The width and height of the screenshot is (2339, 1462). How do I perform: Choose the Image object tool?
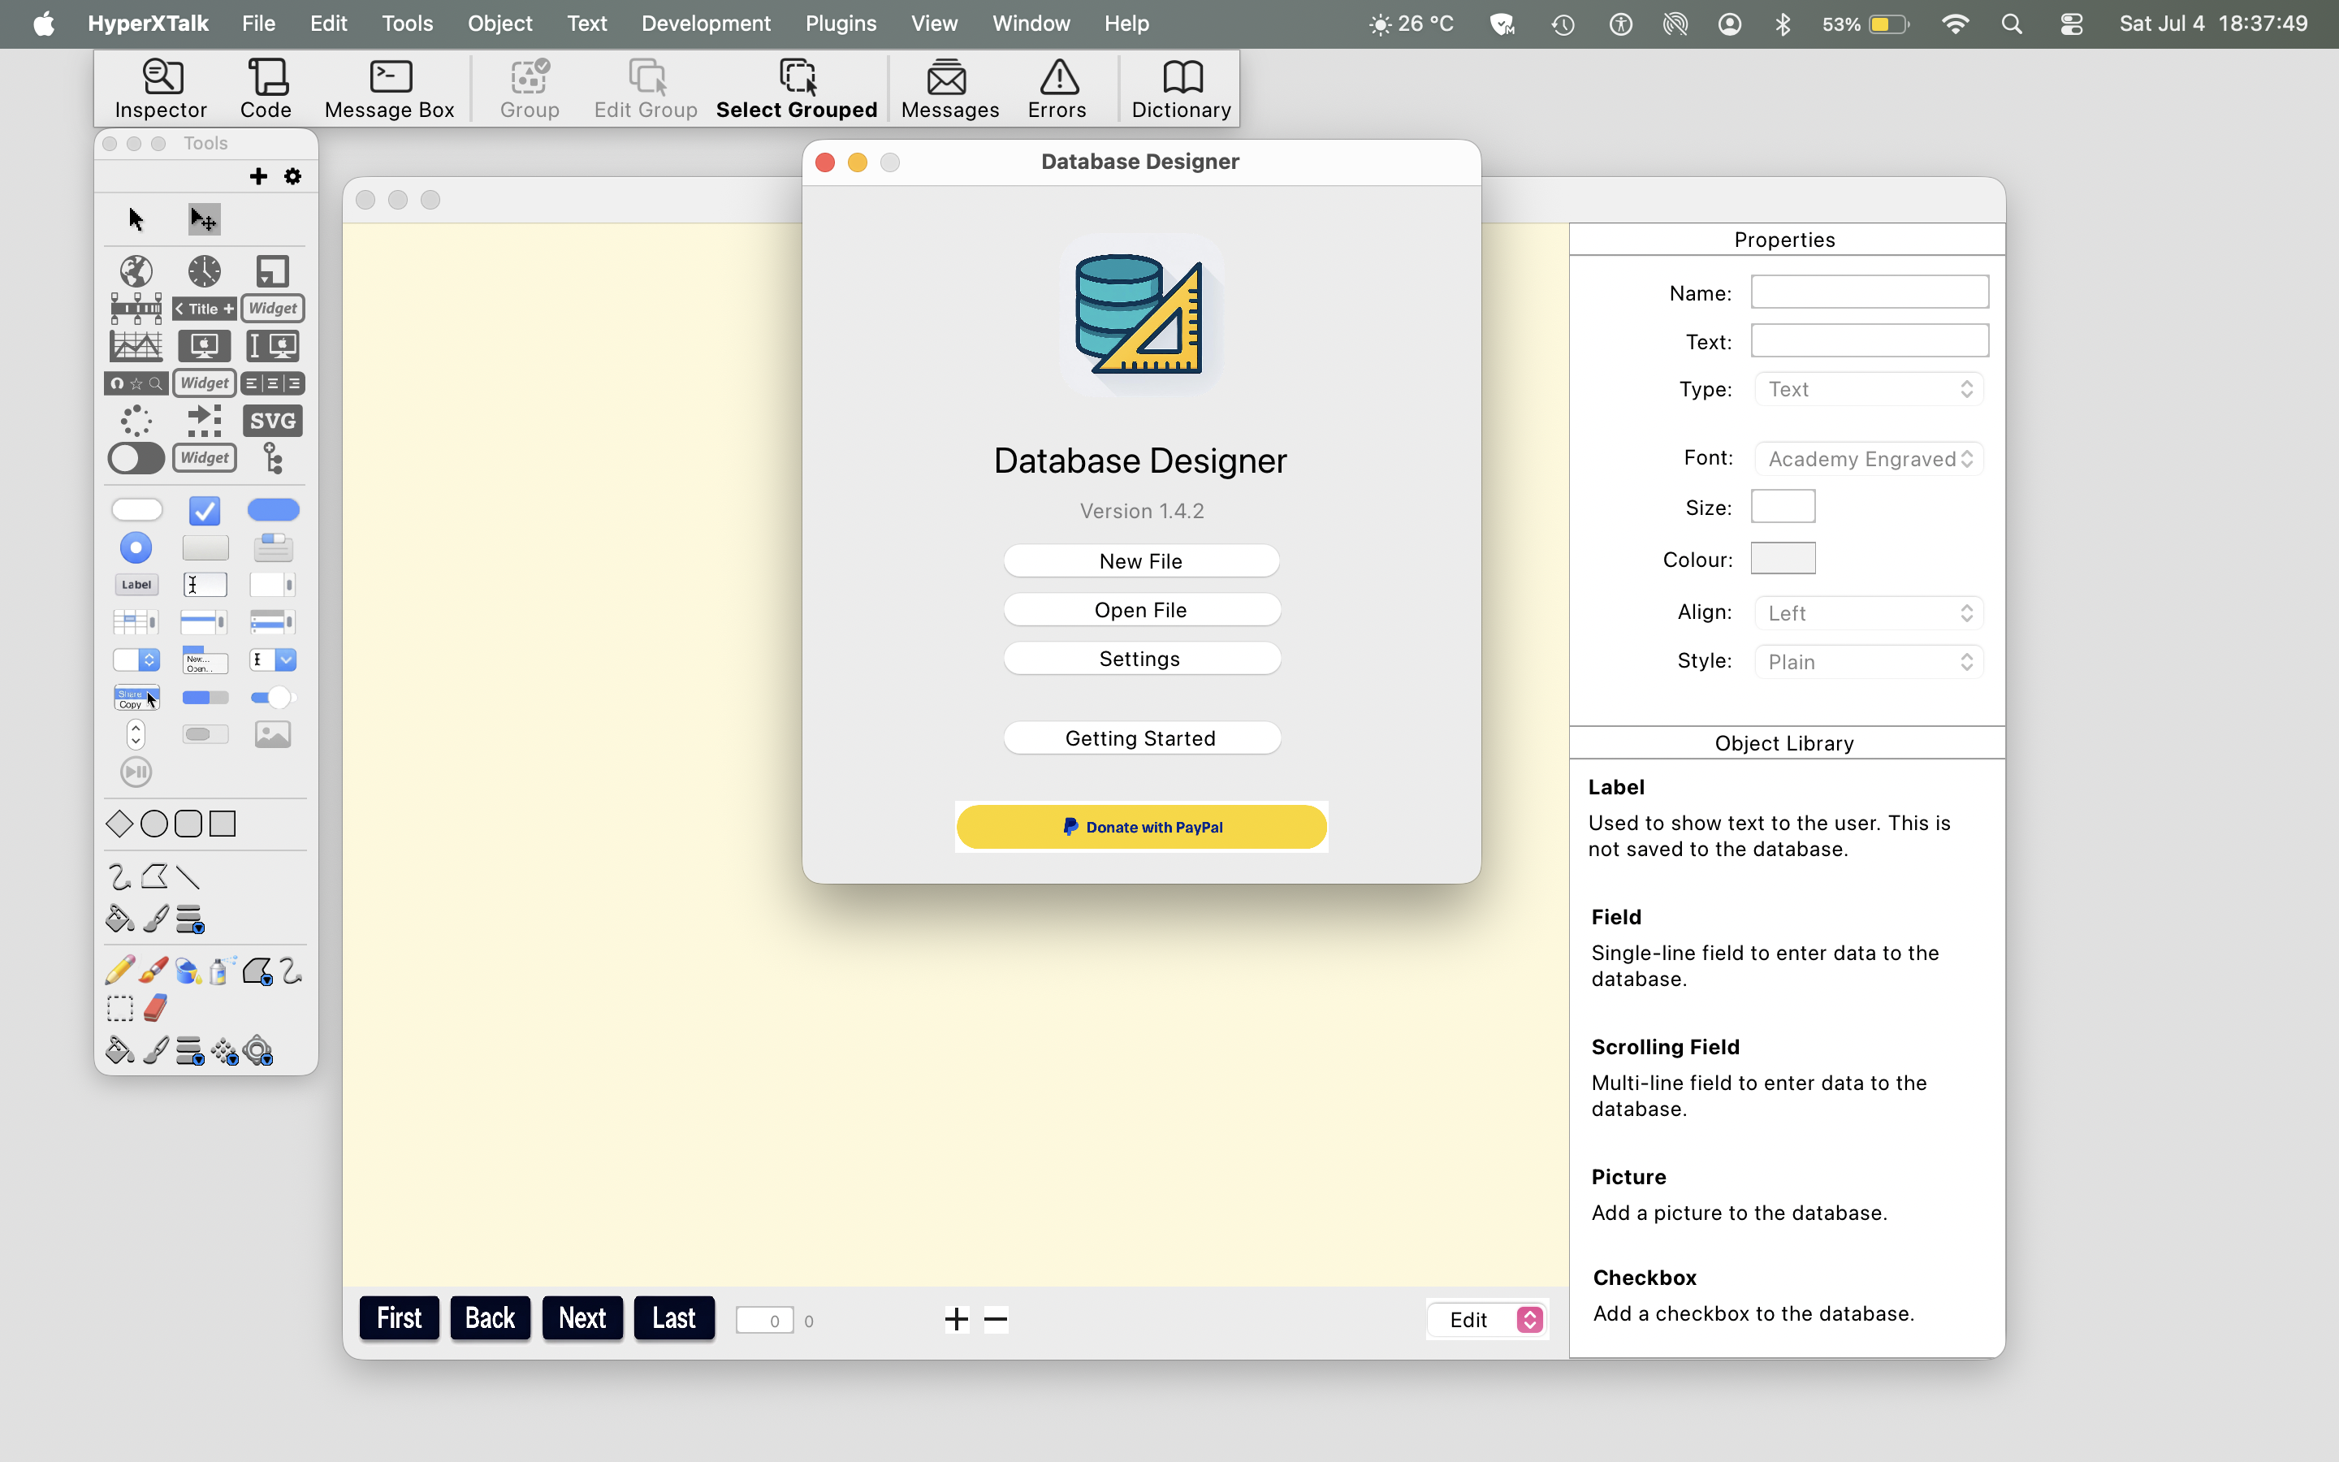273,735
